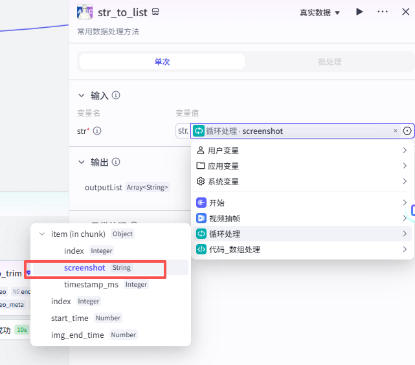
Task: Click the 应用变量 folder icon
Action: tap(201, 166)
